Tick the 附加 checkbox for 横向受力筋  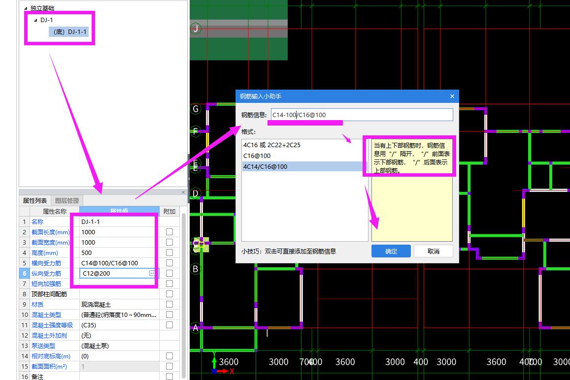(169, 263)
